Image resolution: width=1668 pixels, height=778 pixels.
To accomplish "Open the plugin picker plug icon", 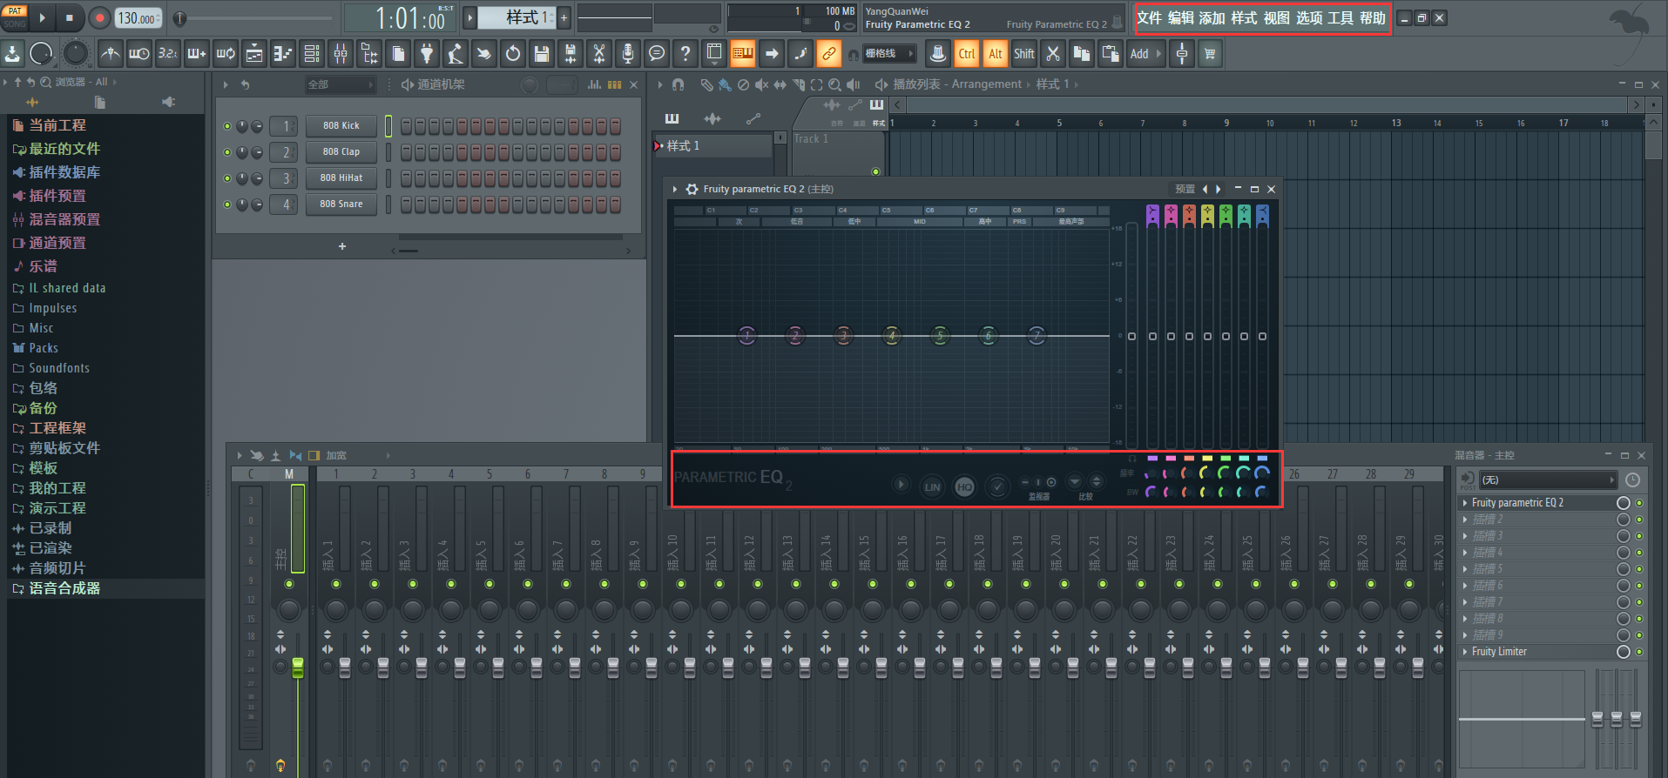I will 427,54.
